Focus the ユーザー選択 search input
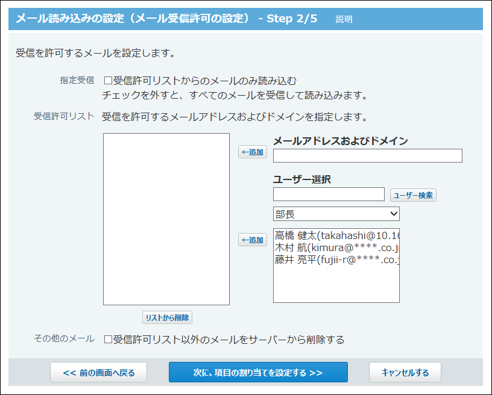The width and height of the screenshot is (492, 395). pos(329,194)
